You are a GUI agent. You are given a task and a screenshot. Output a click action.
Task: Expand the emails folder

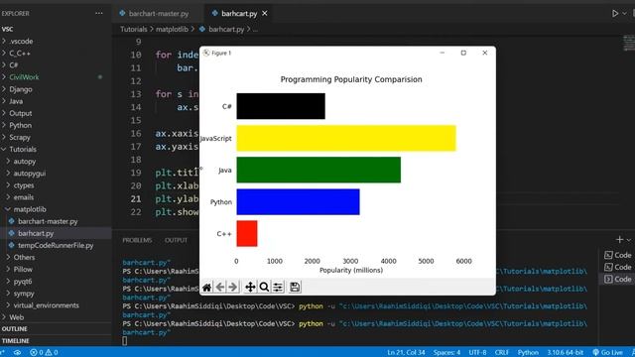56,197
